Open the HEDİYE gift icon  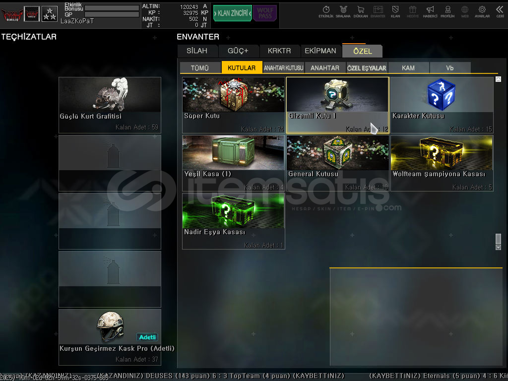click(412, 12)
